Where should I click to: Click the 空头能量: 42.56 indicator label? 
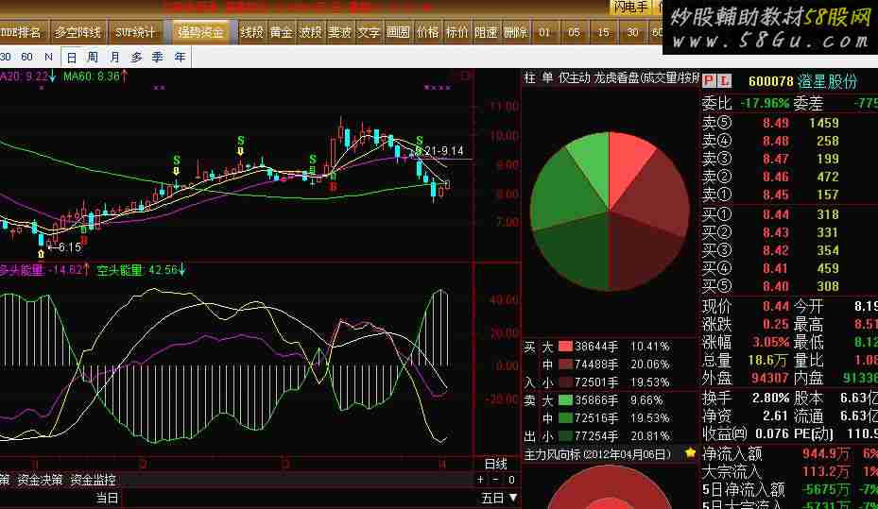141,270
